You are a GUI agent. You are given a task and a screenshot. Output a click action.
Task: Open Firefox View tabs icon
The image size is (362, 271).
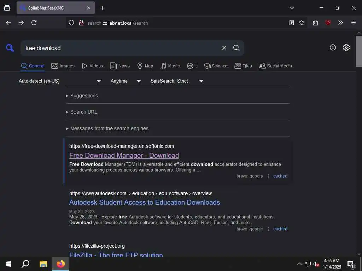point(7,8)
